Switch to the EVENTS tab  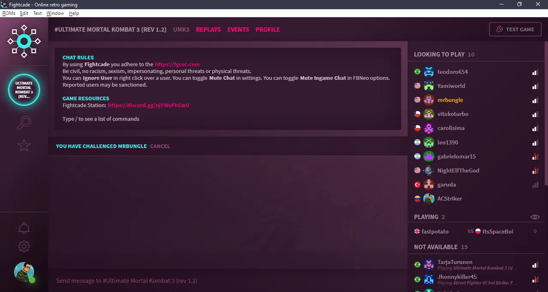(x=238, y=30)
